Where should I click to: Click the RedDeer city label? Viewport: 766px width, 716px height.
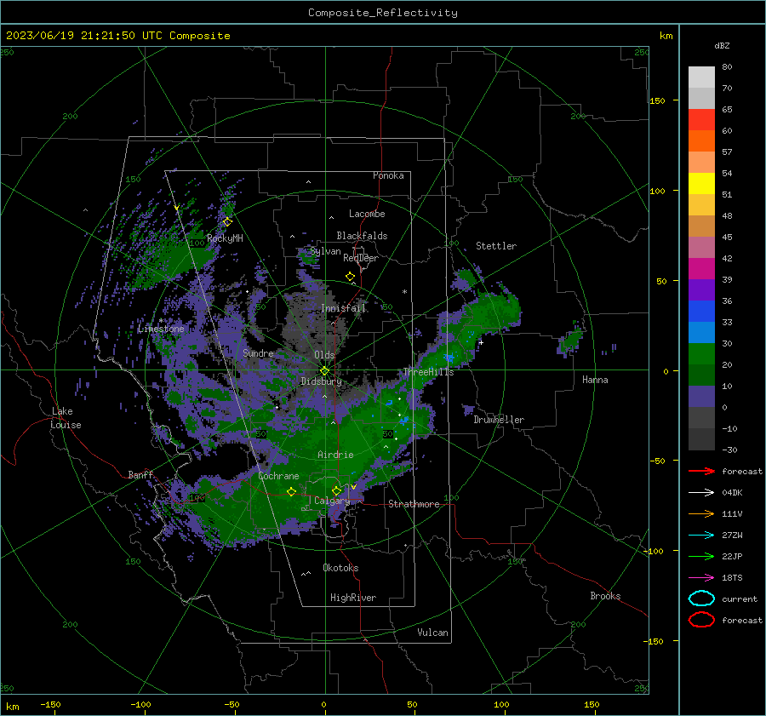(361, 258)
